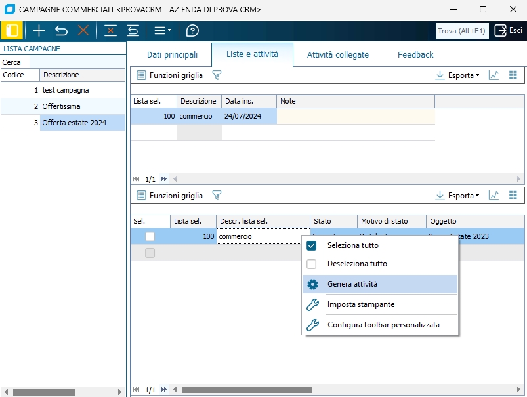Screen dimensions: 527x397
Task: Open the hamburger menu dropdown in toolbar
Action: click(x=162, y=30)
